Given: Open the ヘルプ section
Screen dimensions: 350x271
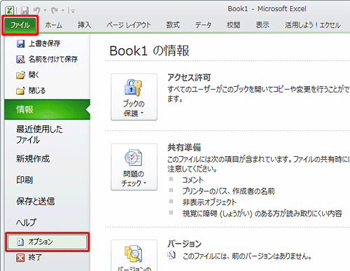Looking at the screenshot, I should 26,223.
